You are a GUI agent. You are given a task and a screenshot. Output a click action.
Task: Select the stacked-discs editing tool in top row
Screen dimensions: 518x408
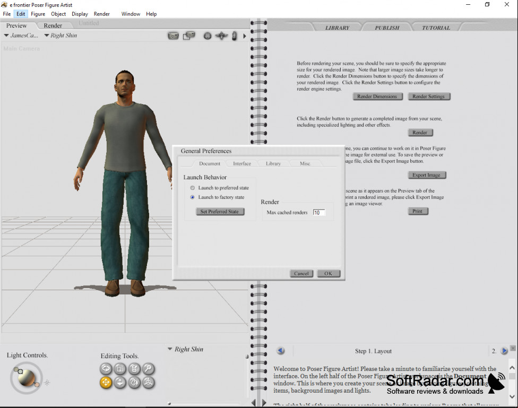point(134,368)
